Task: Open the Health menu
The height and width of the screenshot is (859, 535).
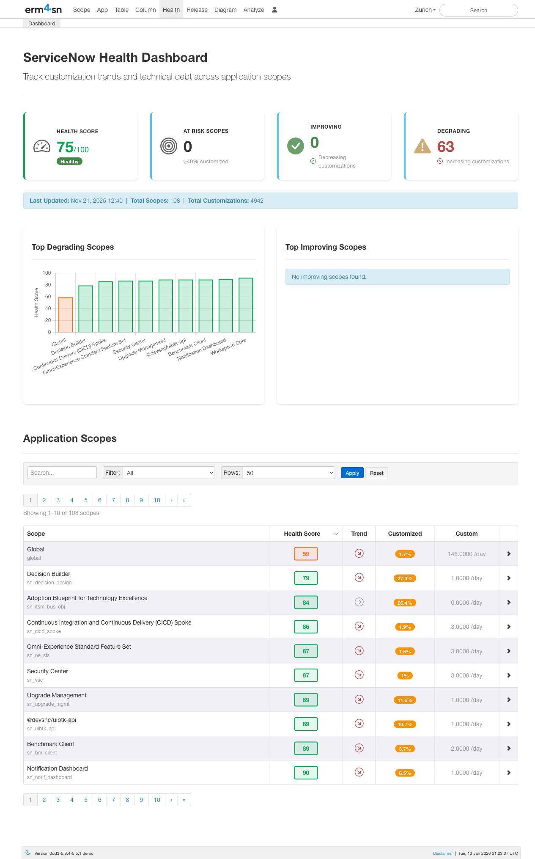Action: (171, 10)
